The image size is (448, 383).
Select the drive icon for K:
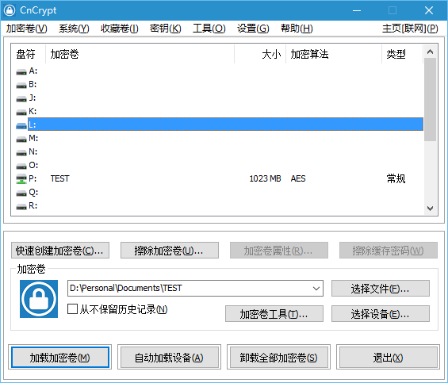(x=21, y=112)
